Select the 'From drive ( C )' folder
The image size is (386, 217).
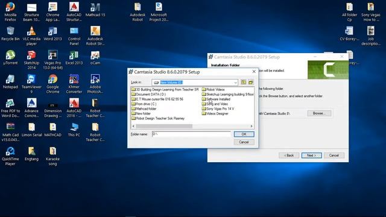coord(144,104)
